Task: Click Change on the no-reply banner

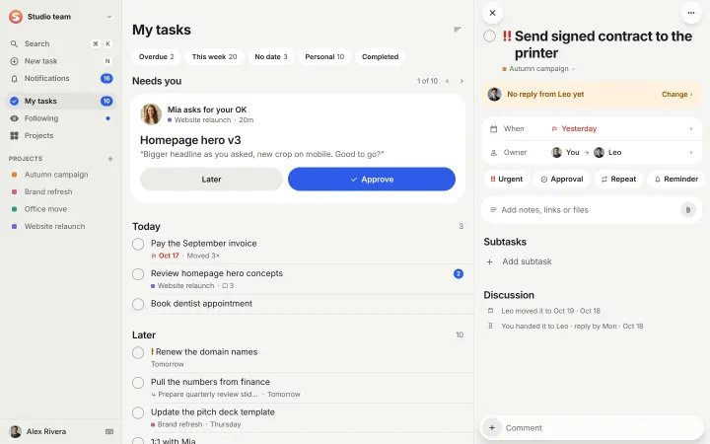Action: tap(676, 95)
